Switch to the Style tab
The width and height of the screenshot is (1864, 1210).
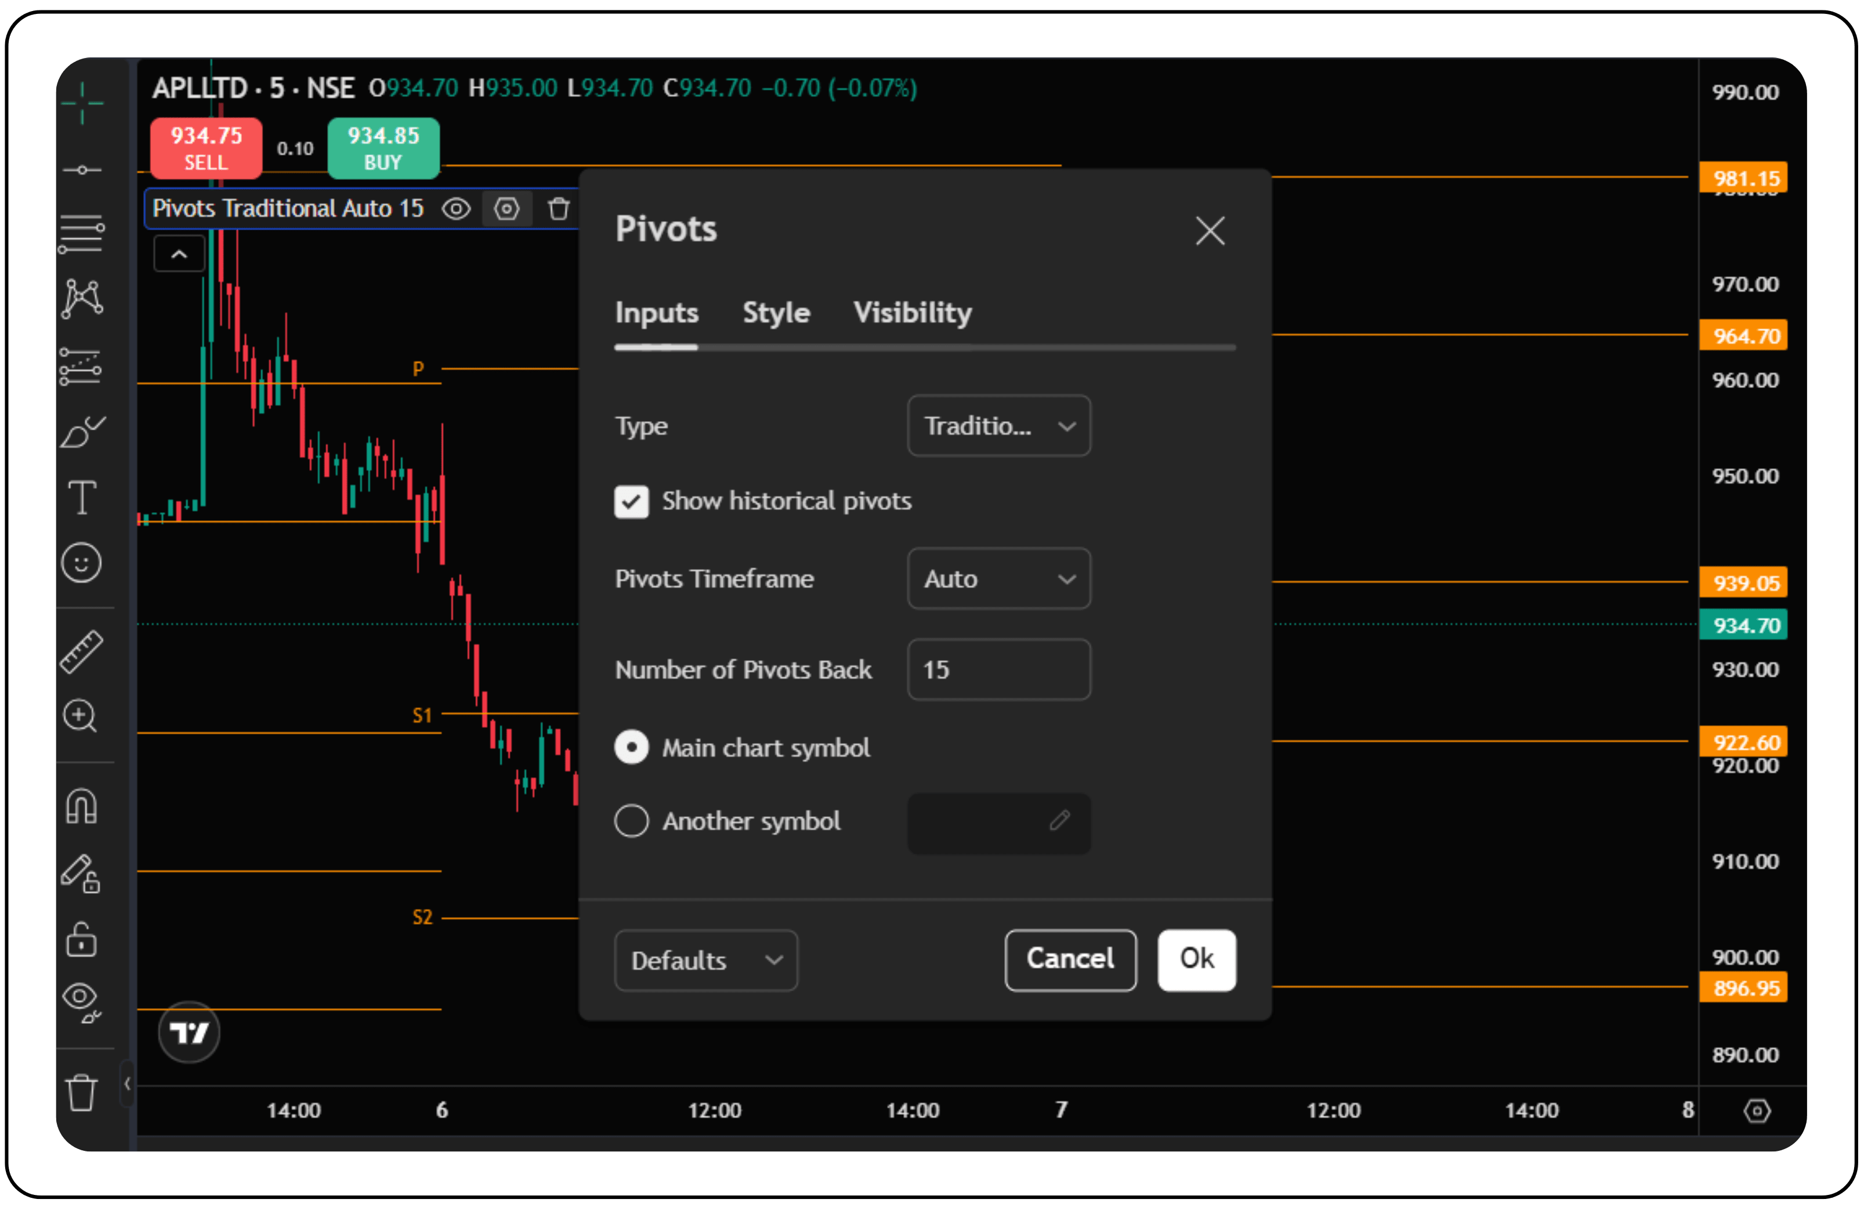pyautogui.click(x=775, y=313)
